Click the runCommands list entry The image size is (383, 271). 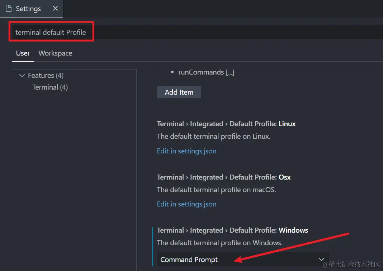pos(206,72)
